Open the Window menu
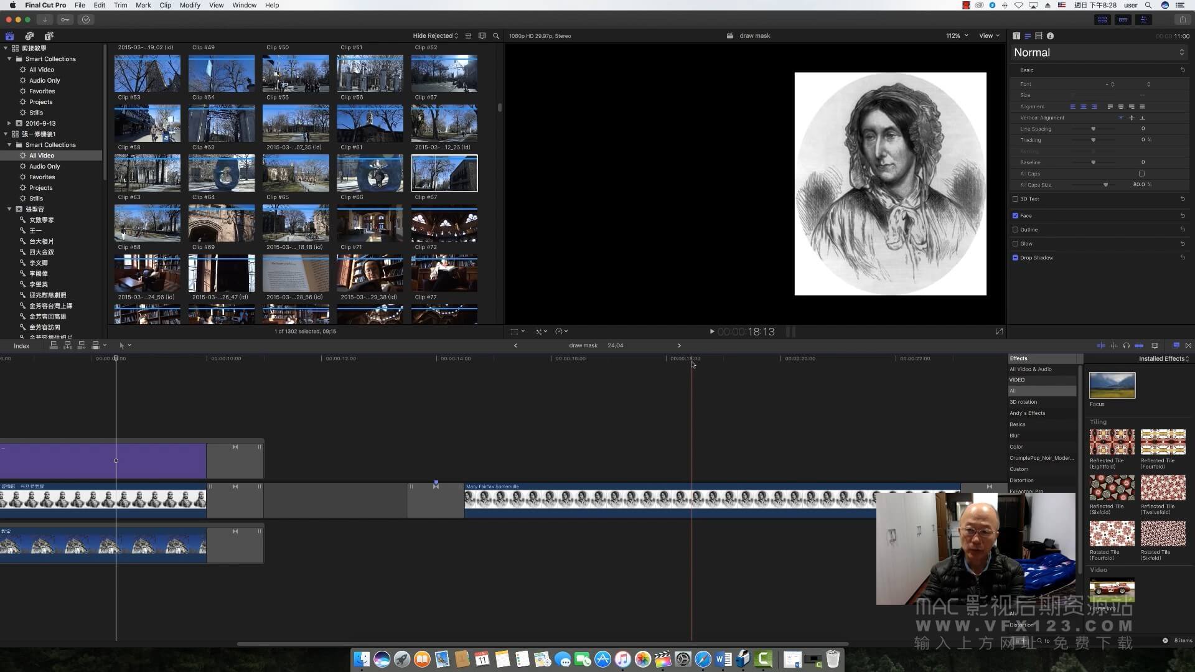 coord(244,5)
